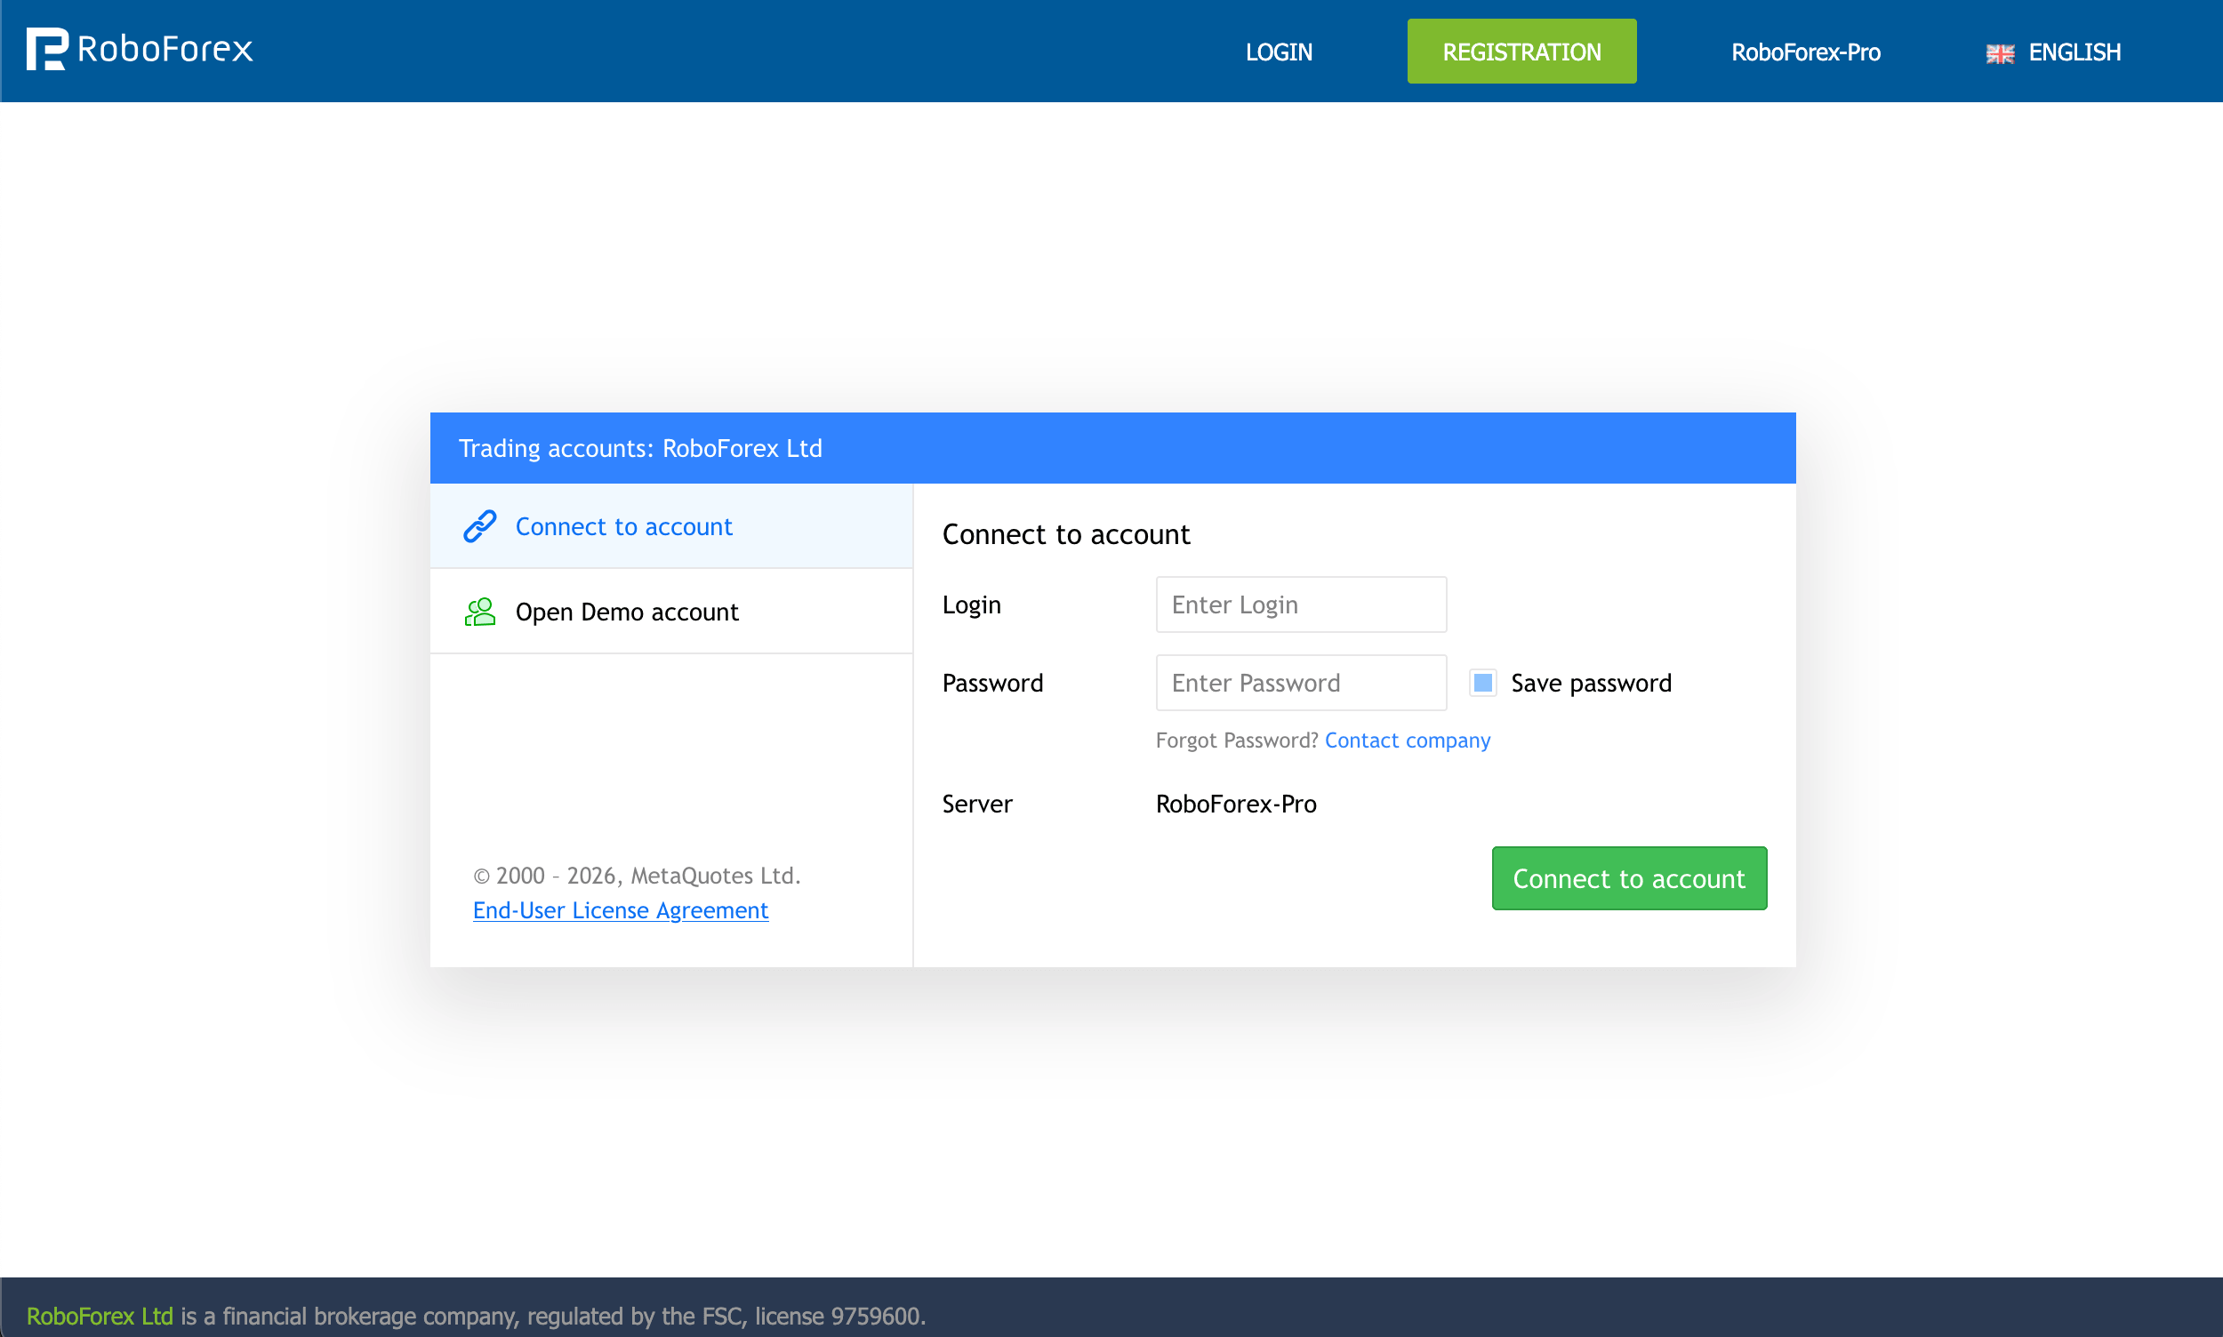Open the Contact company link
This screenshot has width=2223, height=1337.
(1407, 741)
